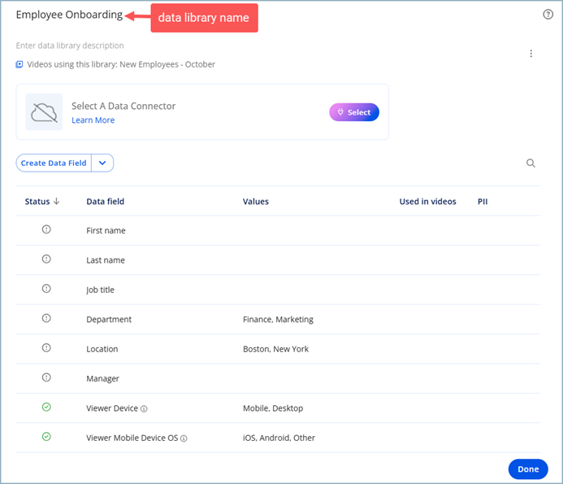This screenshot has height=484, width=563.
Task: Click the Create Data Field button
Action: pyautogui.click(x=54, y=163)
